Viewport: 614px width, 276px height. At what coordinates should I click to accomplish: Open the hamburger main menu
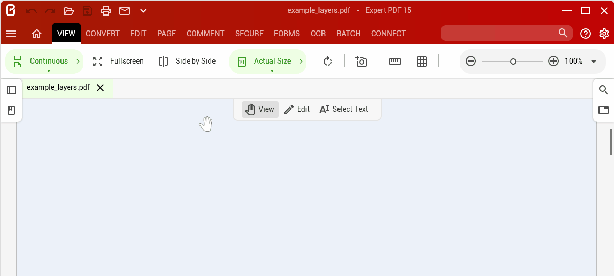[11, 34]
